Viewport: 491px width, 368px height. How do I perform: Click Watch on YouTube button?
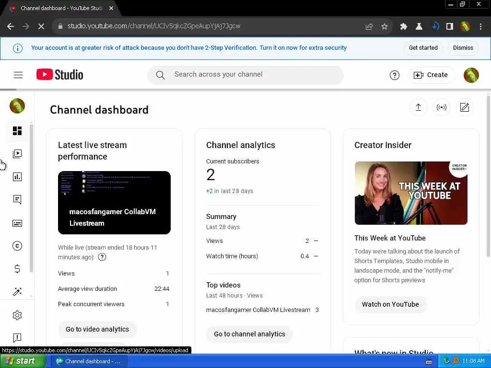click(390, 304)
